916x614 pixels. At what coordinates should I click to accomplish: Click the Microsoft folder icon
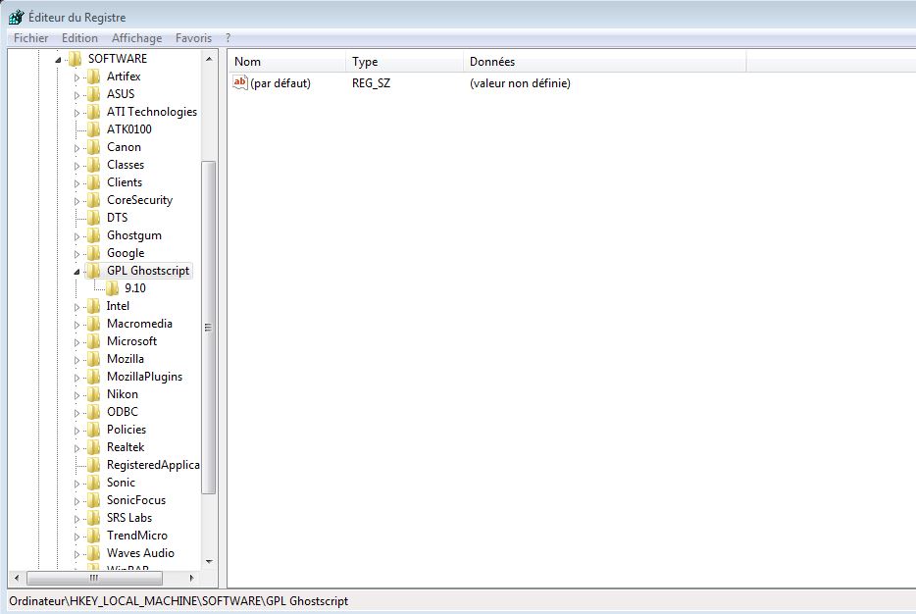pos(93,341)
